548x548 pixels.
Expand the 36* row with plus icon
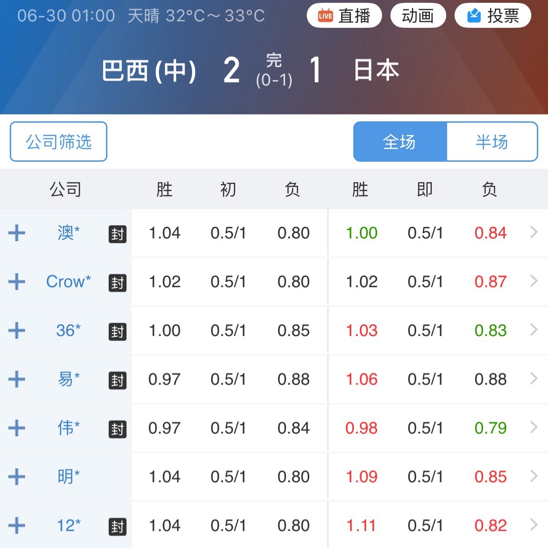coord(16,330)
